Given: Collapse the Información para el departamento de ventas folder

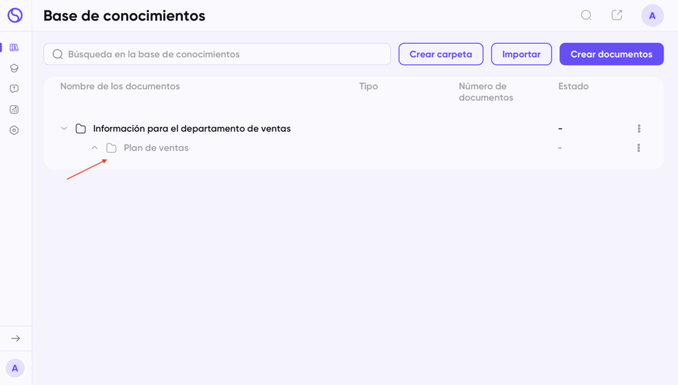Looking at the screenshot, I should click(x=64, y=128).
